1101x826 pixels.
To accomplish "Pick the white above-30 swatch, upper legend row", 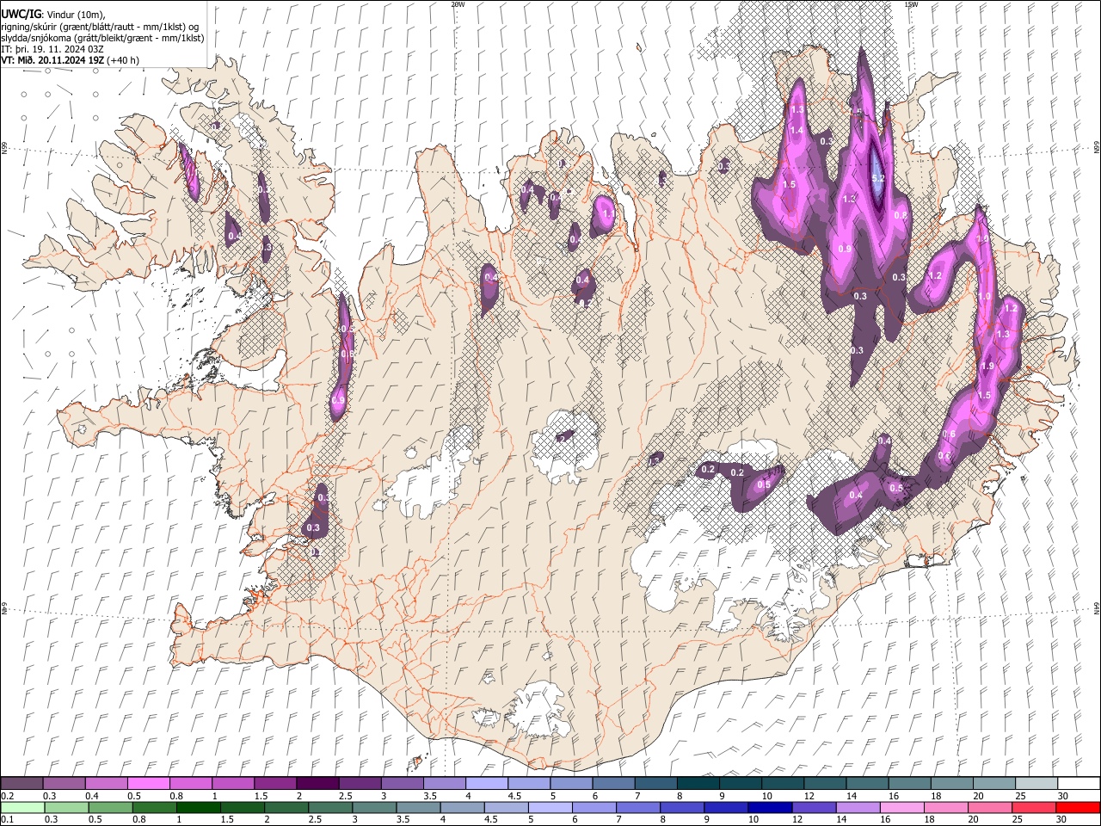I will tap(1079, 784).
